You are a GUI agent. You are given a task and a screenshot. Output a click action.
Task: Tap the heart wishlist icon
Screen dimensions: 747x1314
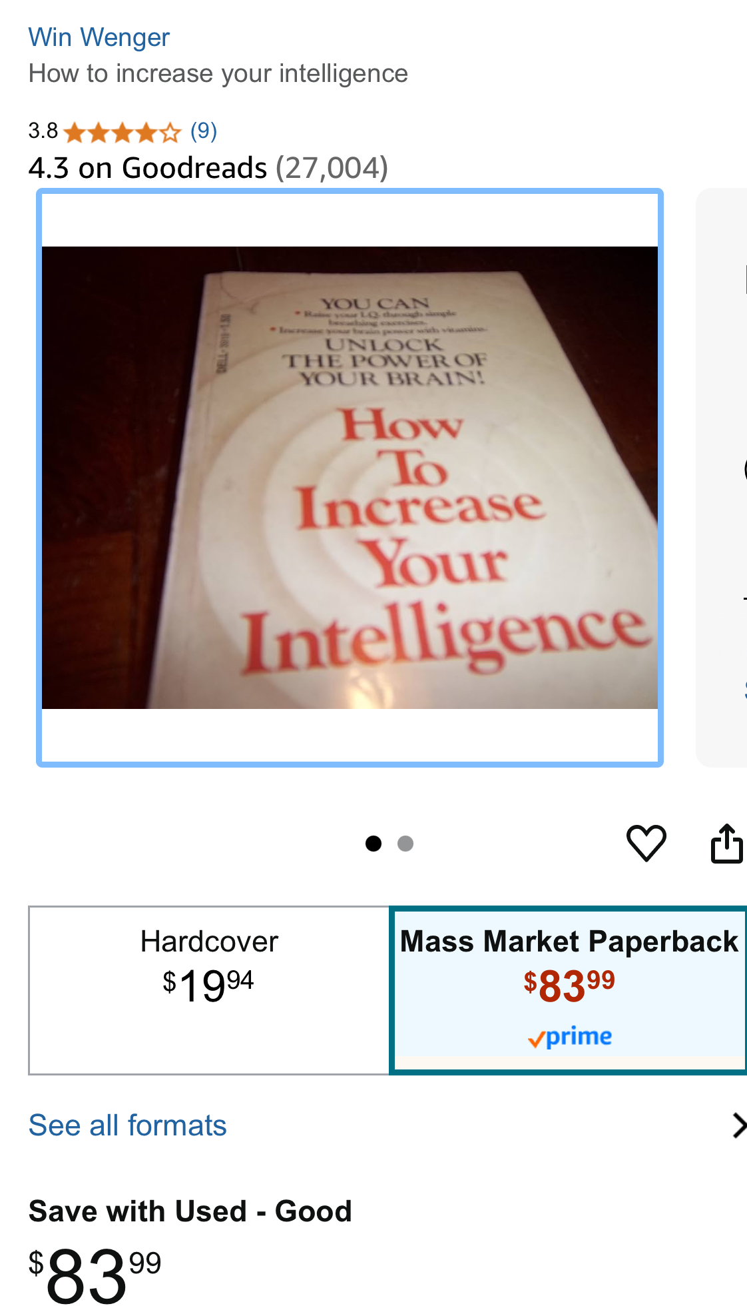pyautogui.click(x=646, y=843)
